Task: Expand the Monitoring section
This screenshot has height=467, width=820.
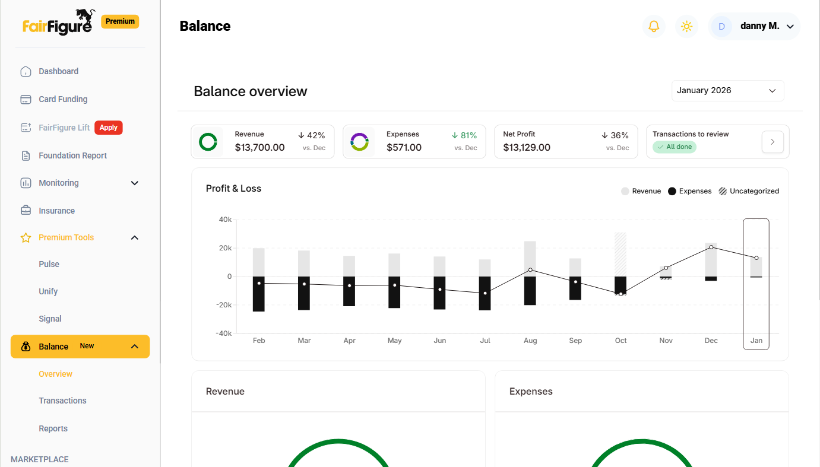Action: click(134, 183)
